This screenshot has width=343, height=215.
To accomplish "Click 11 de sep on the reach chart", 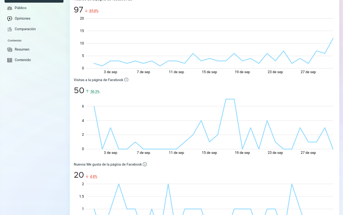I will point(176,72).
